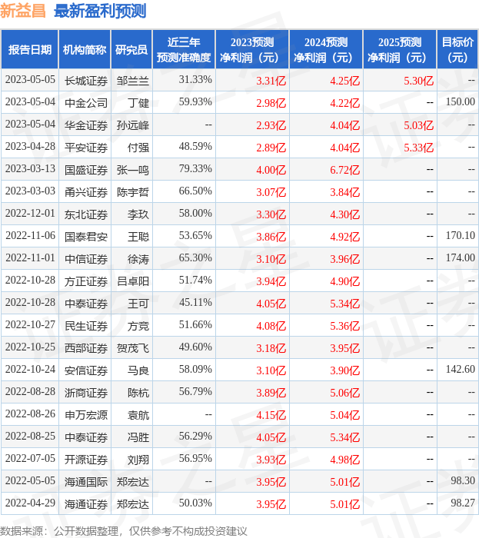Screen dimensions: 479x538
Task: Click target price 150.00
Action: (x=461, y=102)
